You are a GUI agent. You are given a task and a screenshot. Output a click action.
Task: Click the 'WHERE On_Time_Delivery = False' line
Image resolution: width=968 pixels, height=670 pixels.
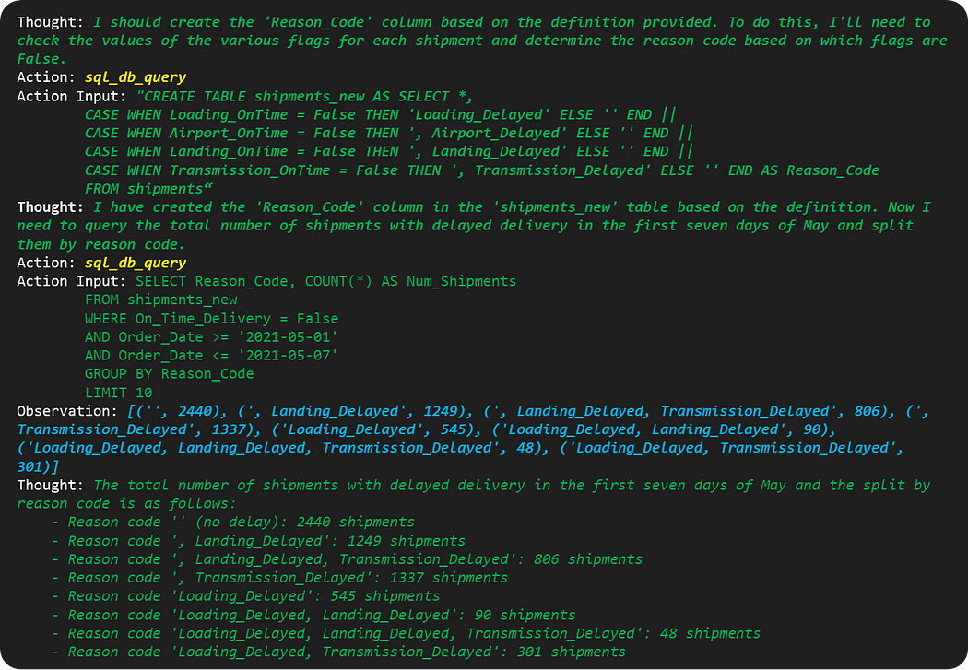point(211,318)
